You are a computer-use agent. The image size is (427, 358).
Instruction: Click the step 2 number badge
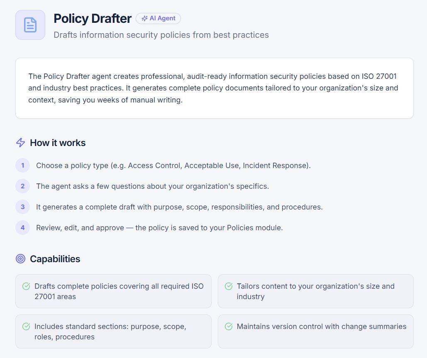tap(22, 186)
